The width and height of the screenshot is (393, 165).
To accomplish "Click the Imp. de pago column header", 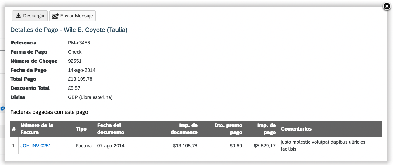I will click(266, 129).
